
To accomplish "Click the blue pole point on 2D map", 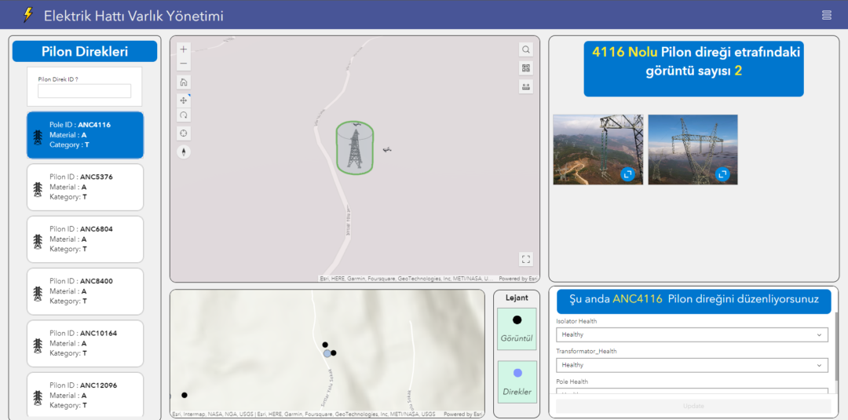I will tap(327, 353).
